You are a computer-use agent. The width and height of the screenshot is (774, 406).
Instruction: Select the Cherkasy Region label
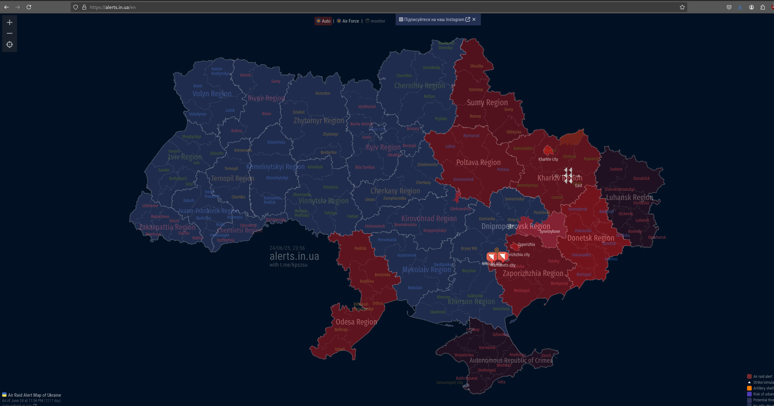coord(395,191)
